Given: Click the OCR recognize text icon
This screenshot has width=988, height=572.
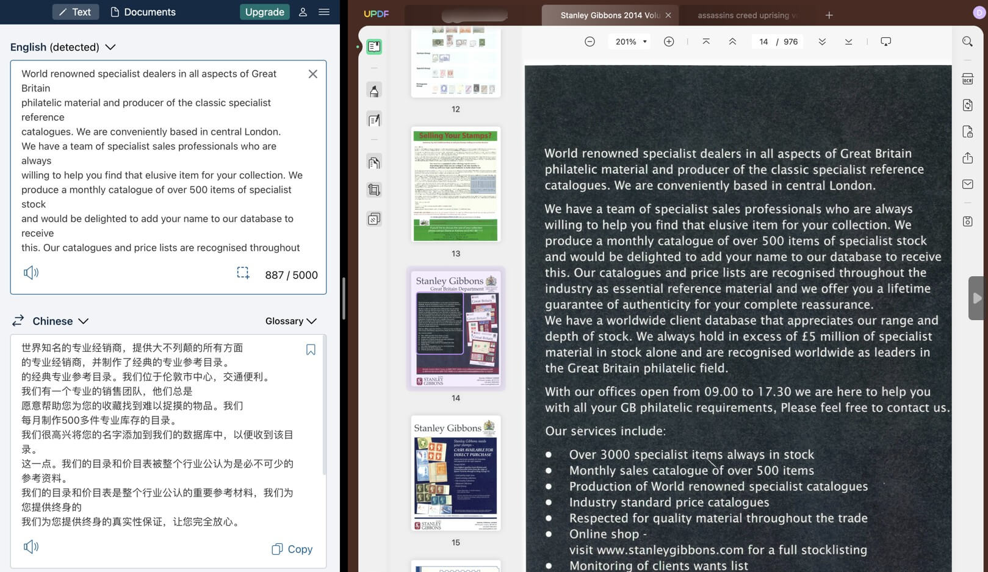Looking at the screenshot, I should coord(967,79).
